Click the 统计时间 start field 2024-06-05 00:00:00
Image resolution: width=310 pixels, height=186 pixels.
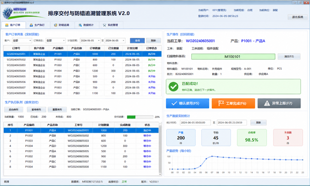[195, 123]
